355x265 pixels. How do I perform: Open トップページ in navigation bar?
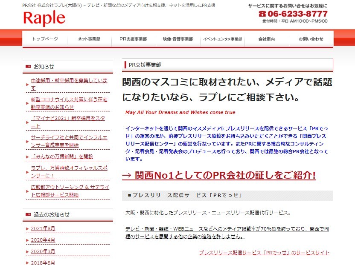click(45, 39)
